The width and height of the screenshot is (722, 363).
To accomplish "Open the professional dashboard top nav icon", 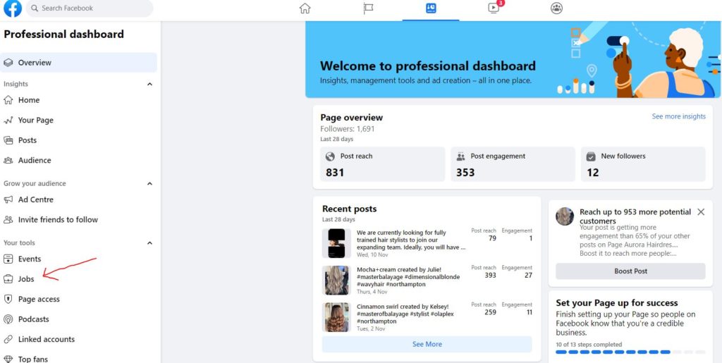I will 431,8.
